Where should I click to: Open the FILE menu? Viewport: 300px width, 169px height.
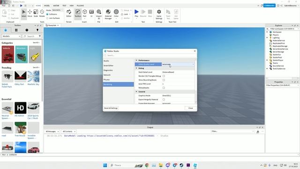pos(4,6)
